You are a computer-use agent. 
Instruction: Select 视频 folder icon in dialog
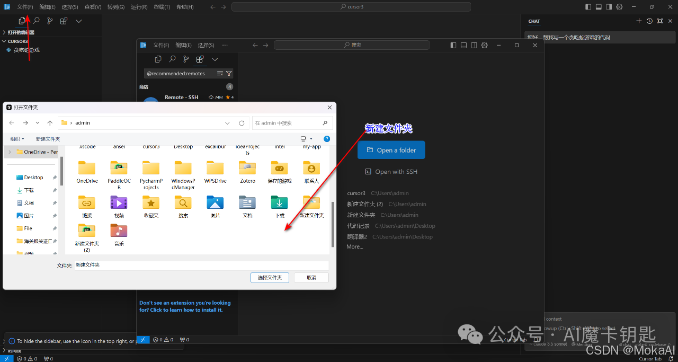(x=119, y=202)
